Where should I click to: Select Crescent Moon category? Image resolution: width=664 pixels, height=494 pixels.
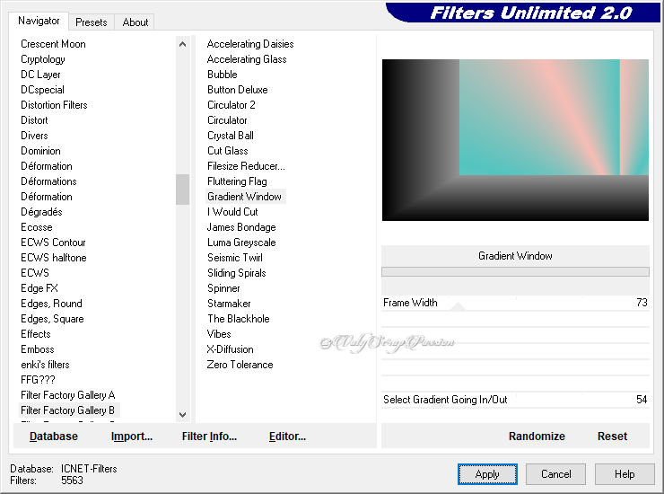(x=53, y=44)
